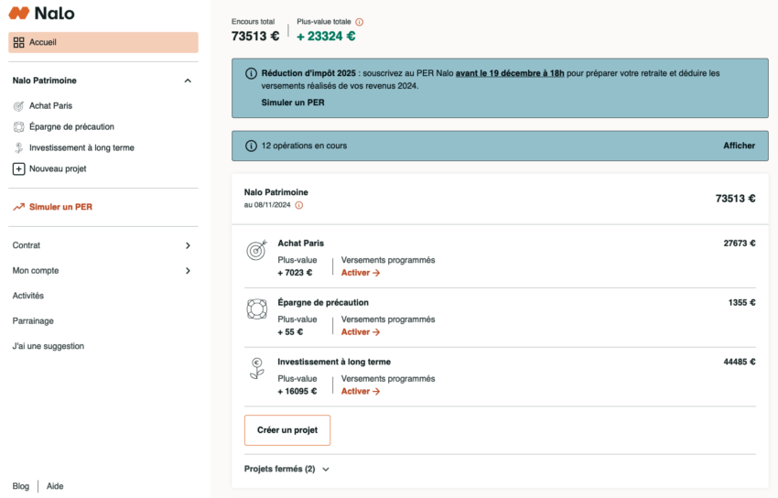Viewport: 778px width, 498px height.
Task: Click the Nalo logo icon
Action: 19,14
